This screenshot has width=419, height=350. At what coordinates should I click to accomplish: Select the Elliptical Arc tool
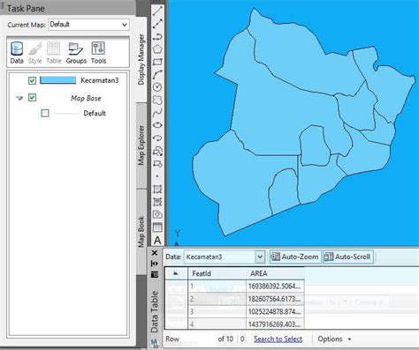tap(157, 138)
